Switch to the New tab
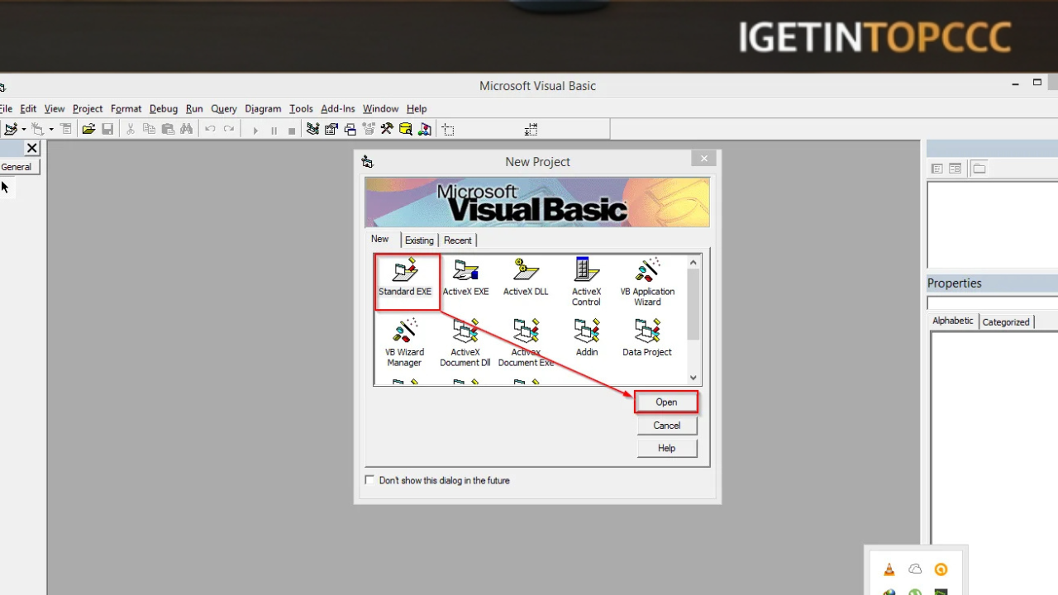Screen dimensions: 1058x595 tap(379, 239)
